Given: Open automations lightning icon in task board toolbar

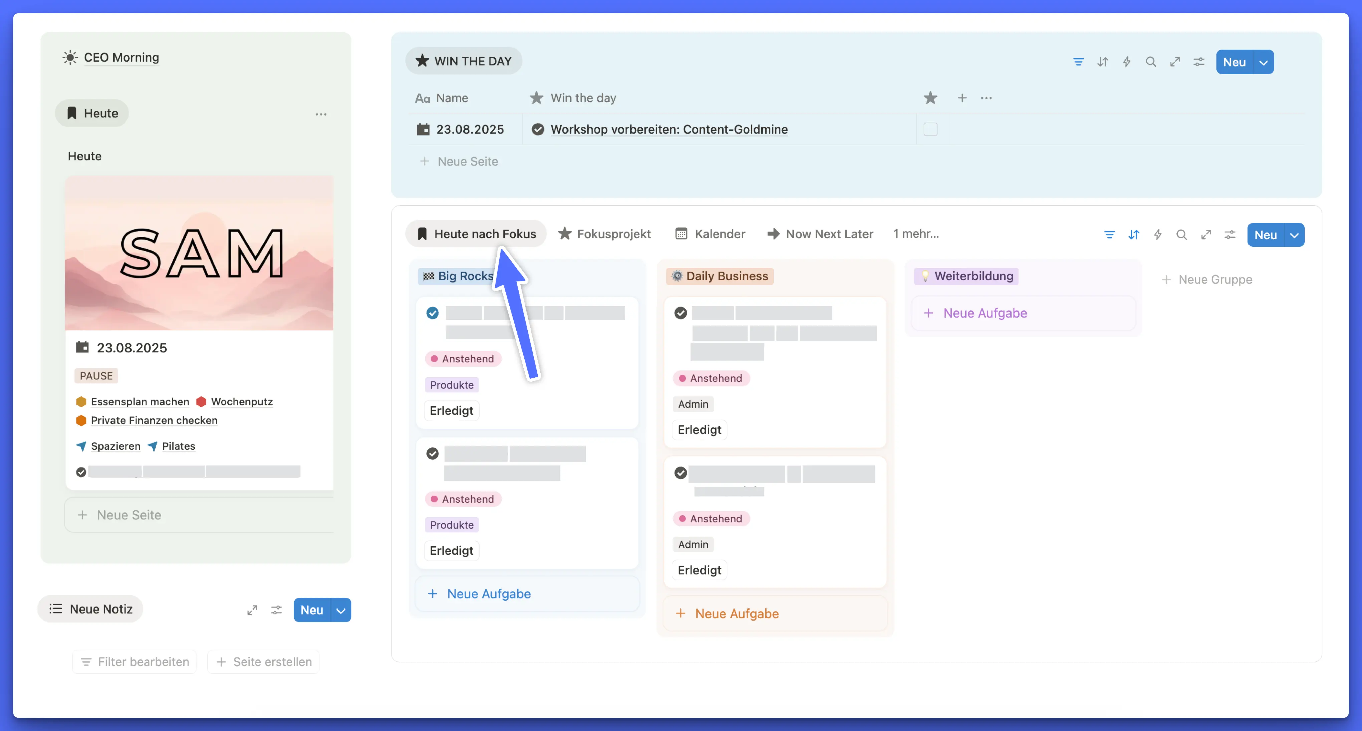Looking at the screenshot, I should tap(1158, 235).
